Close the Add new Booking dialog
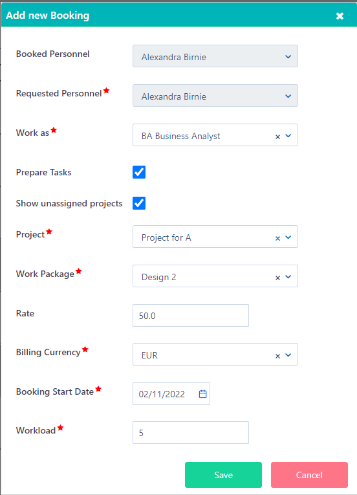This screenshot has height=495, width=357. pyautogui.click(x=340, y=16)
